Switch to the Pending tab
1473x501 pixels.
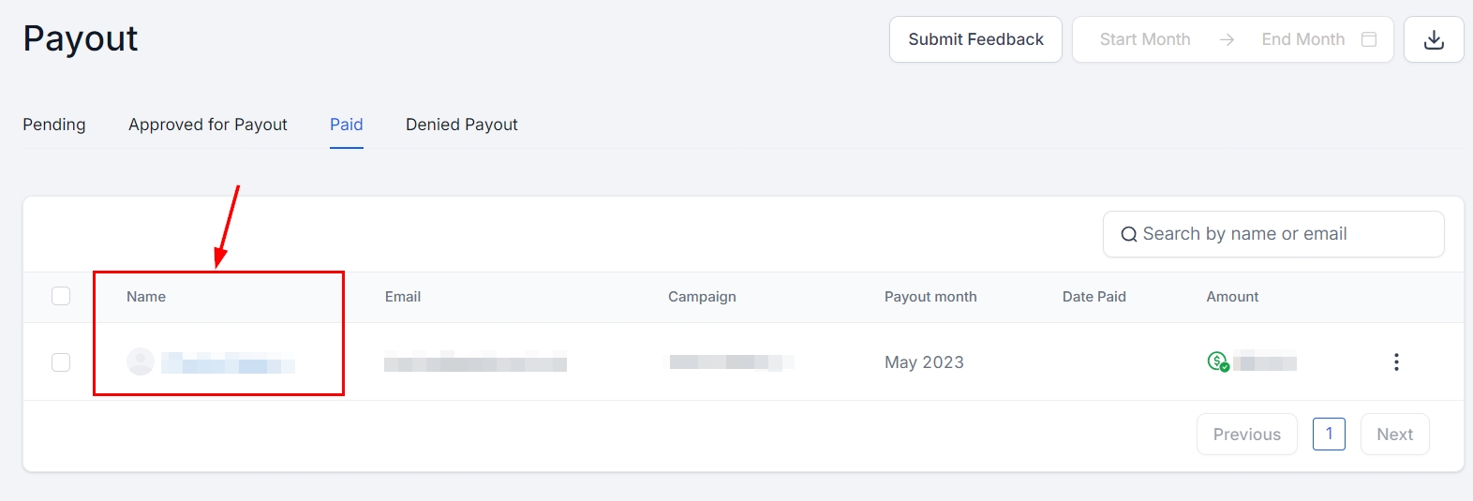(x=54, y=125)
